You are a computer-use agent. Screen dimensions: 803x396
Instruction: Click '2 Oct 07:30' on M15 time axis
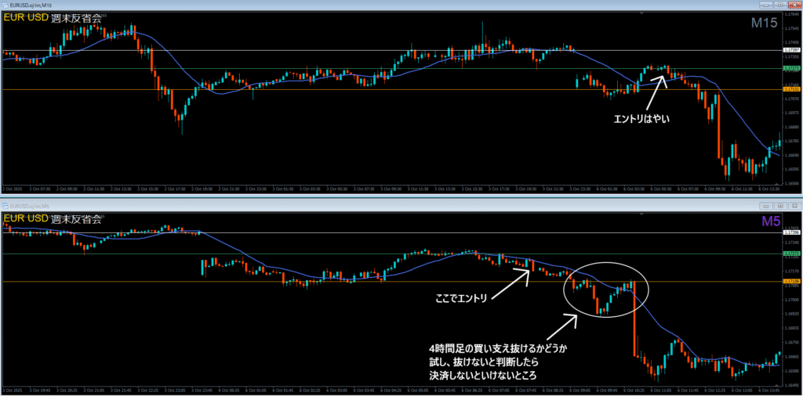(x=39, y=189)
